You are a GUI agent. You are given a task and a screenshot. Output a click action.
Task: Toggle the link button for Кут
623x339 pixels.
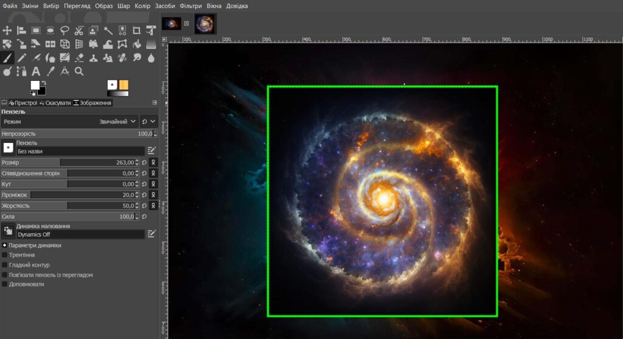[153, 184]
